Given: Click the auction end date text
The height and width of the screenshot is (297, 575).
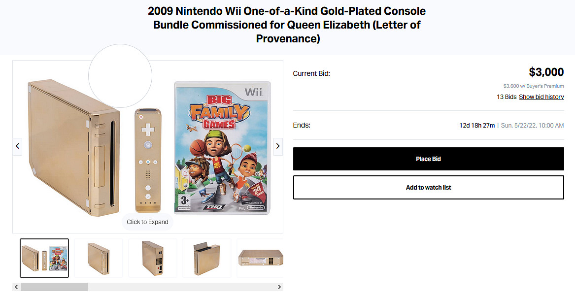Looking at the screenshot, I should point(532,126).
